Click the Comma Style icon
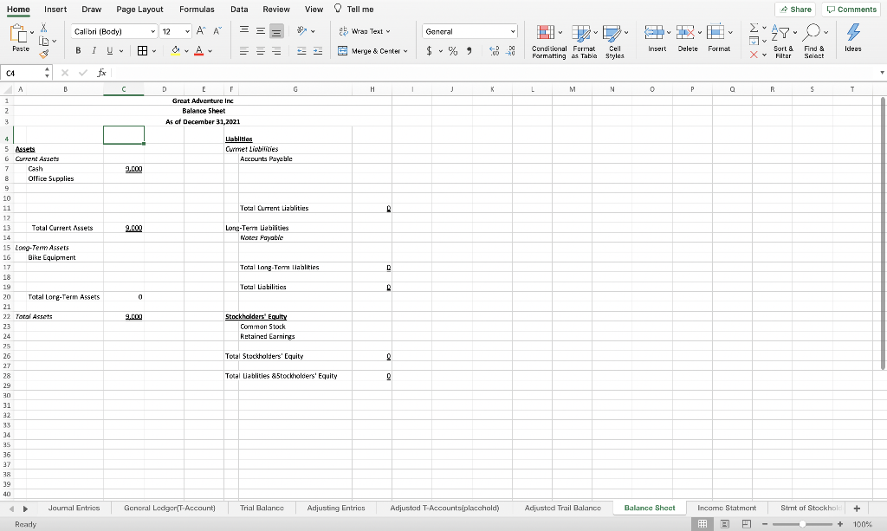887x531 pixels. 469,51
